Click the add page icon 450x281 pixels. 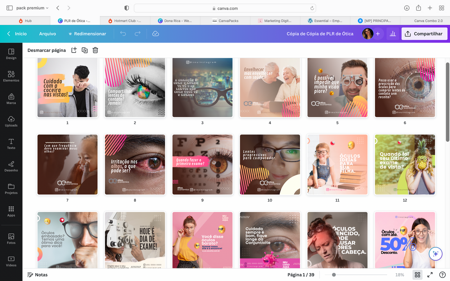click(74, 50)
